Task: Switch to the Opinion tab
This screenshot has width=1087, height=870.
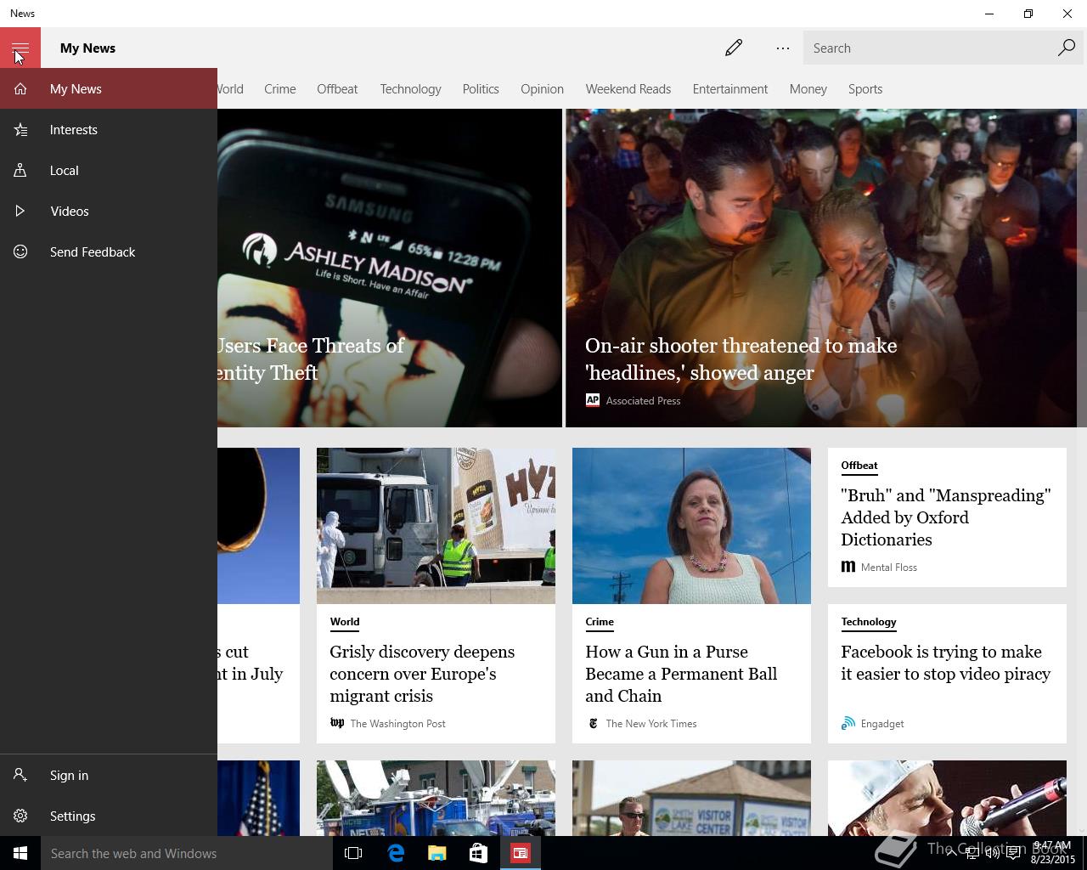Action: [542, 88]
